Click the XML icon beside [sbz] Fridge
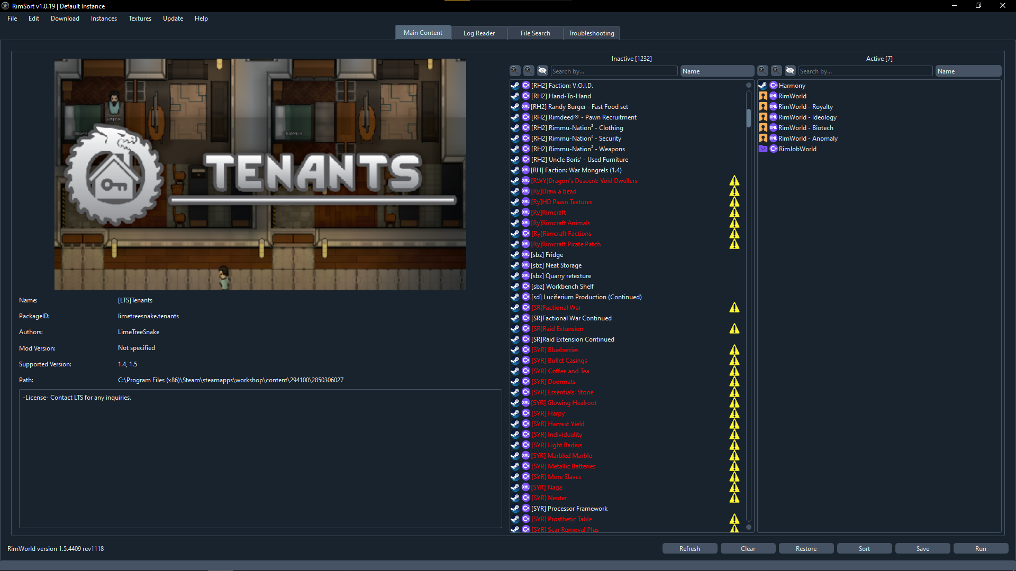 tap(526, 254)
